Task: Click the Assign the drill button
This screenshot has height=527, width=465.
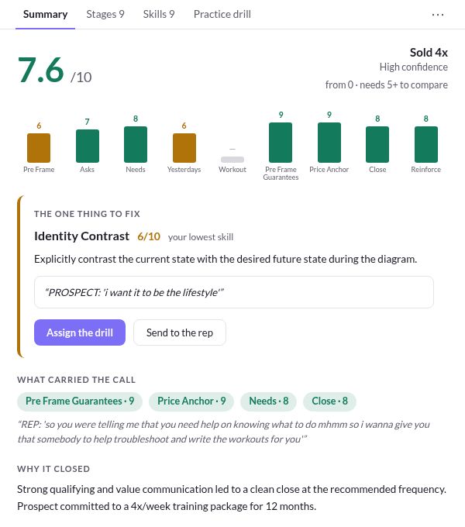Action: [80, 332]
